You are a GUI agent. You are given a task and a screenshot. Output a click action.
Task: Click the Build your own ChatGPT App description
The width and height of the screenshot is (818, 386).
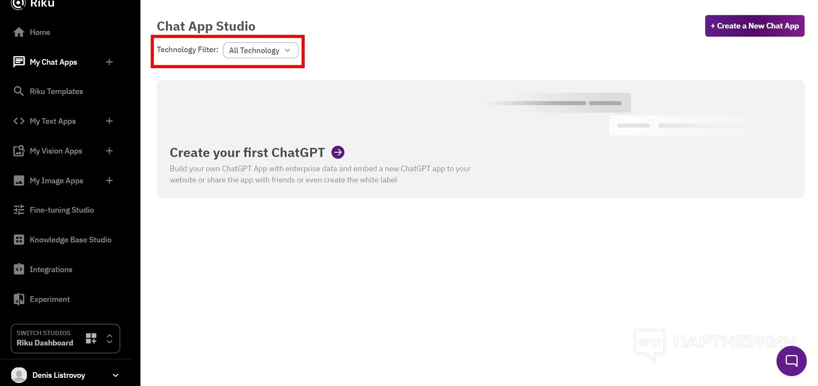coord(320,174)
